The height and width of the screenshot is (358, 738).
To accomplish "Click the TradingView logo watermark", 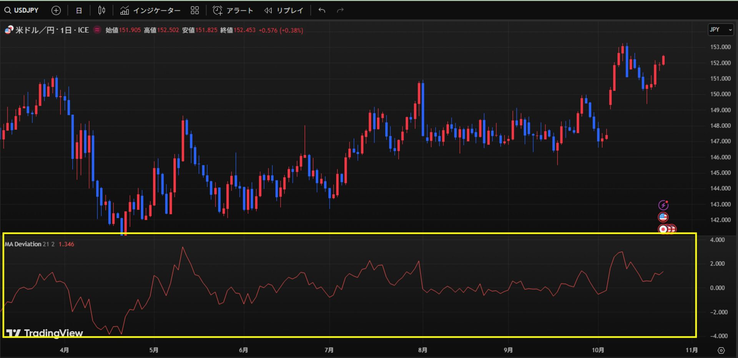I will point(45,333).
